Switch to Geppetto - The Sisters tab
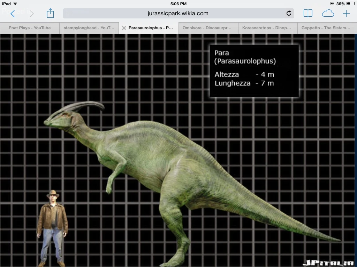This screenshot has width=357, height=267. click(x=326, y=28)
